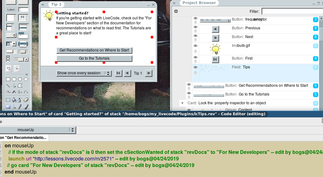323x177 pixels.
Task: Choose the Rectangle graphic tool
Action: pos(8,79)
